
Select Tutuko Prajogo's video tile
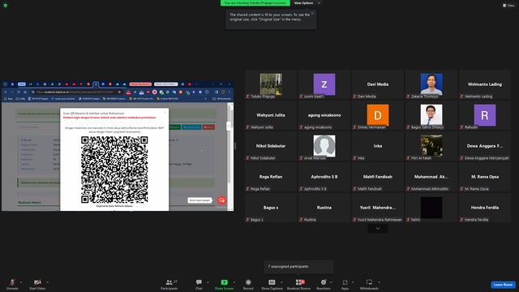271,84
